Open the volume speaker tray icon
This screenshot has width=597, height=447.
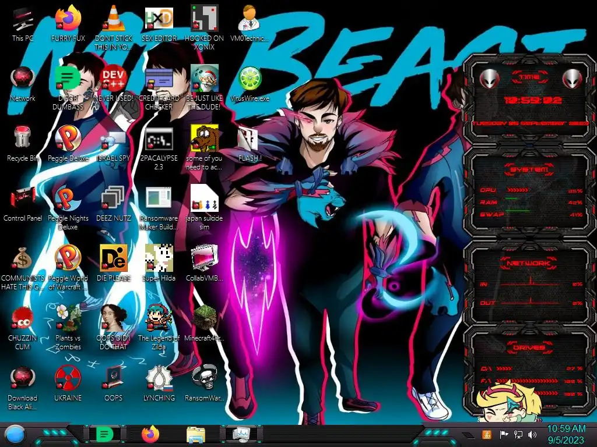point(532,434)
